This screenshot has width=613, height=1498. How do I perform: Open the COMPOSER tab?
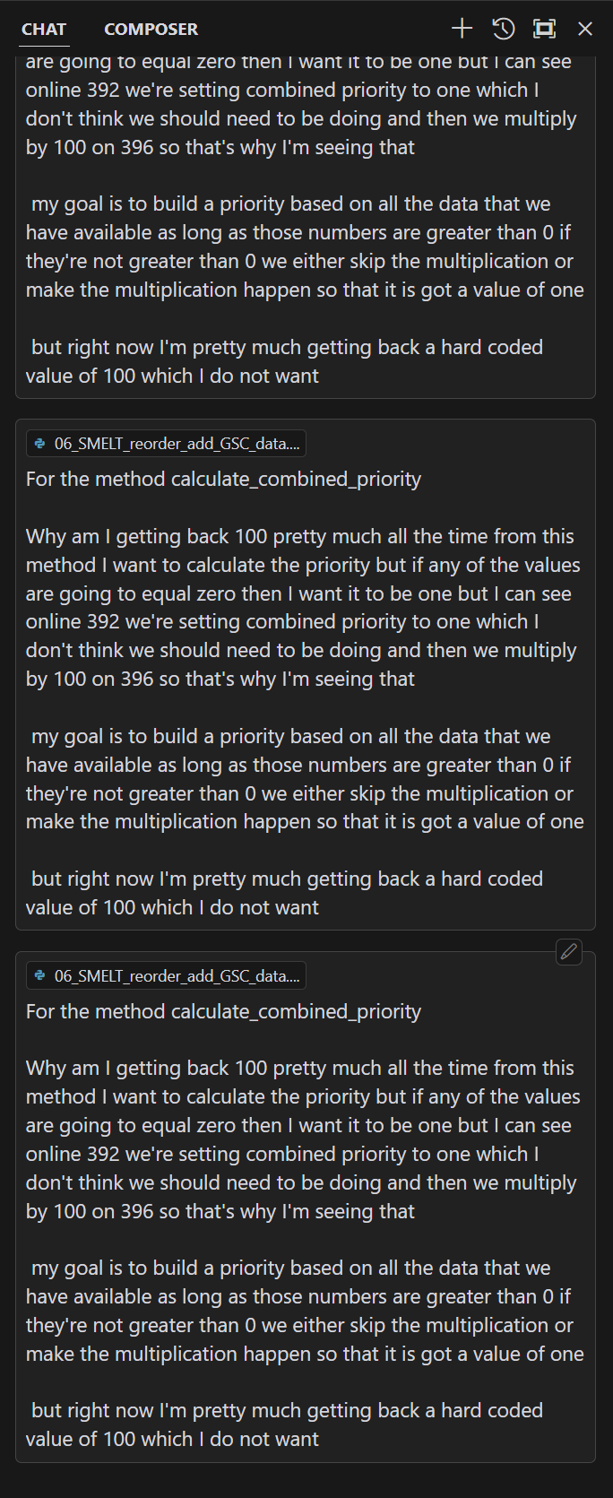tap(151, 29)
